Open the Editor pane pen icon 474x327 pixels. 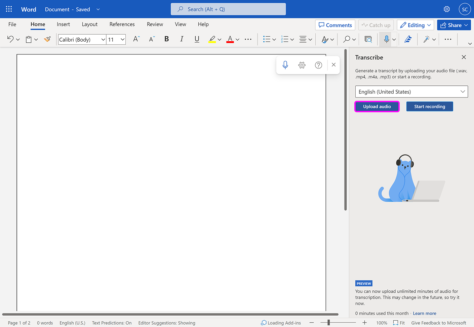(408, 39)
